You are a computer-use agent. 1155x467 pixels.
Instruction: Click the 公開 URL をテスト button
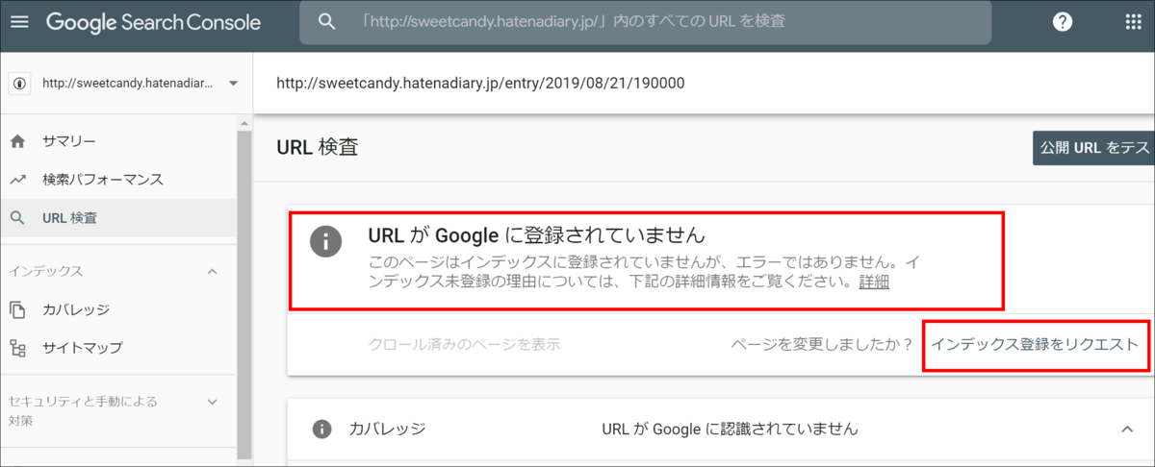coord(1093,149)
